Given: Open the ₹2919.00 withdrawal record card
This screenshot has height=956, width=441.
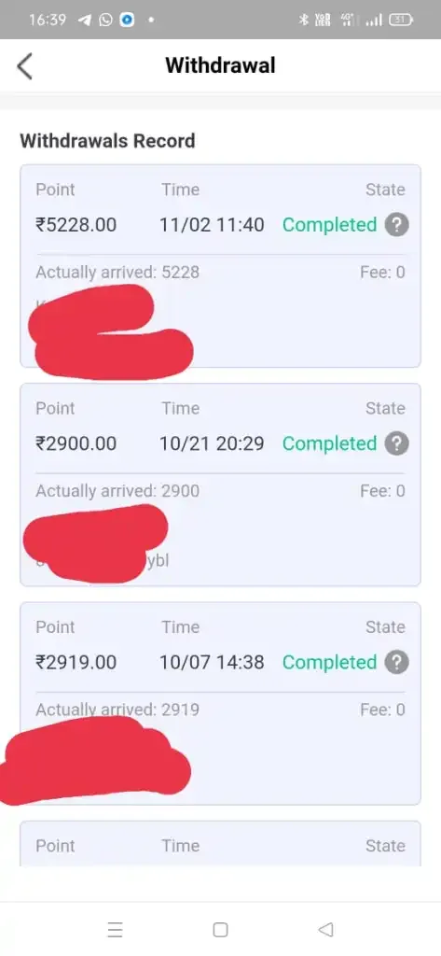Looking at the screenshot, I should coord(220,704).
